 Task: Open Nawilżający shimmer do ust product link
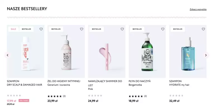[x=105, y=83]
